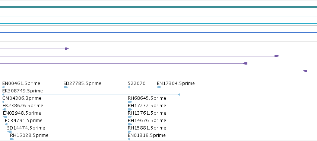This screenshot has height=141, width=317.
Task: Click the long EK308749.5prime span line
Action: click(x=91, y=95)
